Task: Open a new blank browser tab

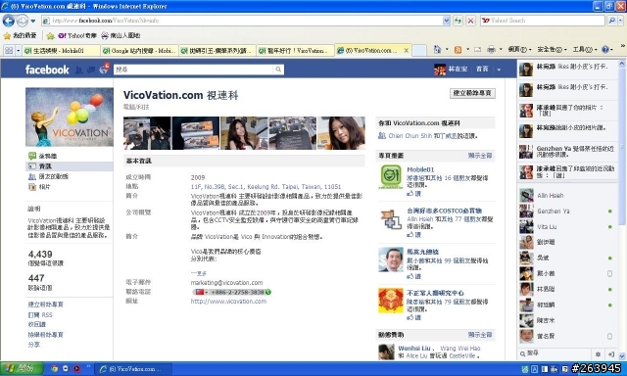Action: point(419,50)
